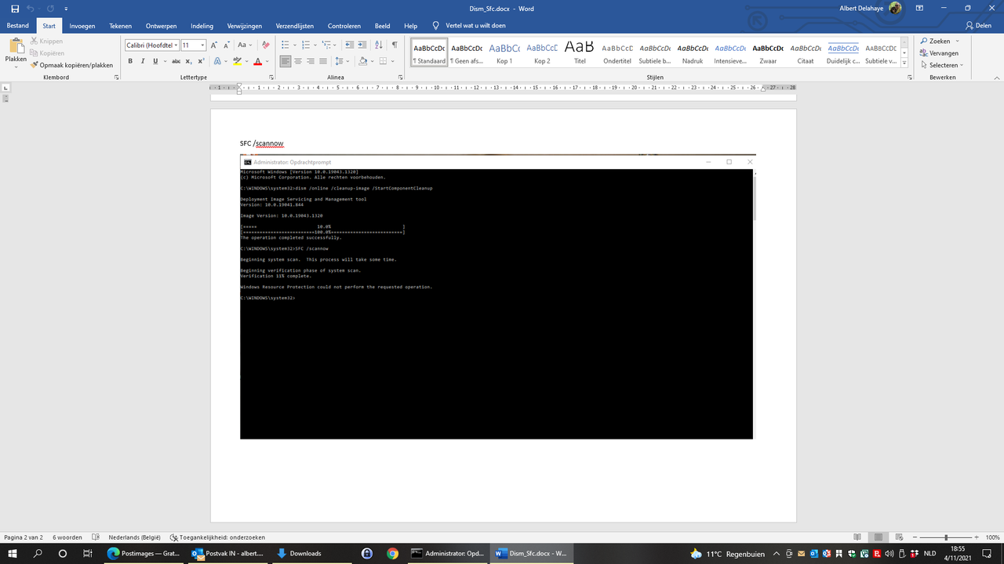The image size is (1004, 564).
Task: Decrease paragraph indent
Action: 350,45
